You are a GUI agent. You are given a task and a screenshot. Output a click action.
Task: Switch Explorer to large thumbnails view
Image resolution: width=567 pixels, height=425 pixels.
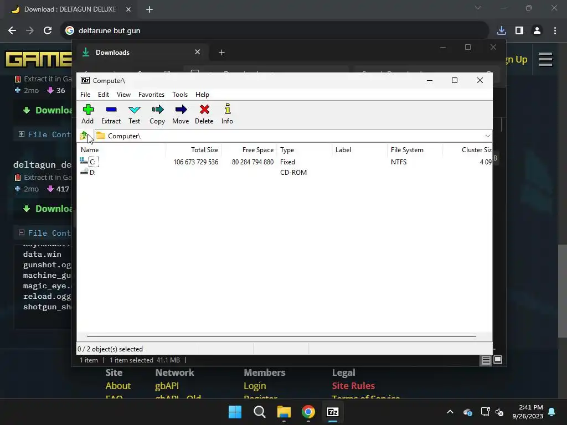tap(498, 360)
